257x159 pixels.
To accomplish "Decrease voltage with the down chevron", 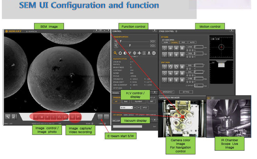I will tap(139, 107).
